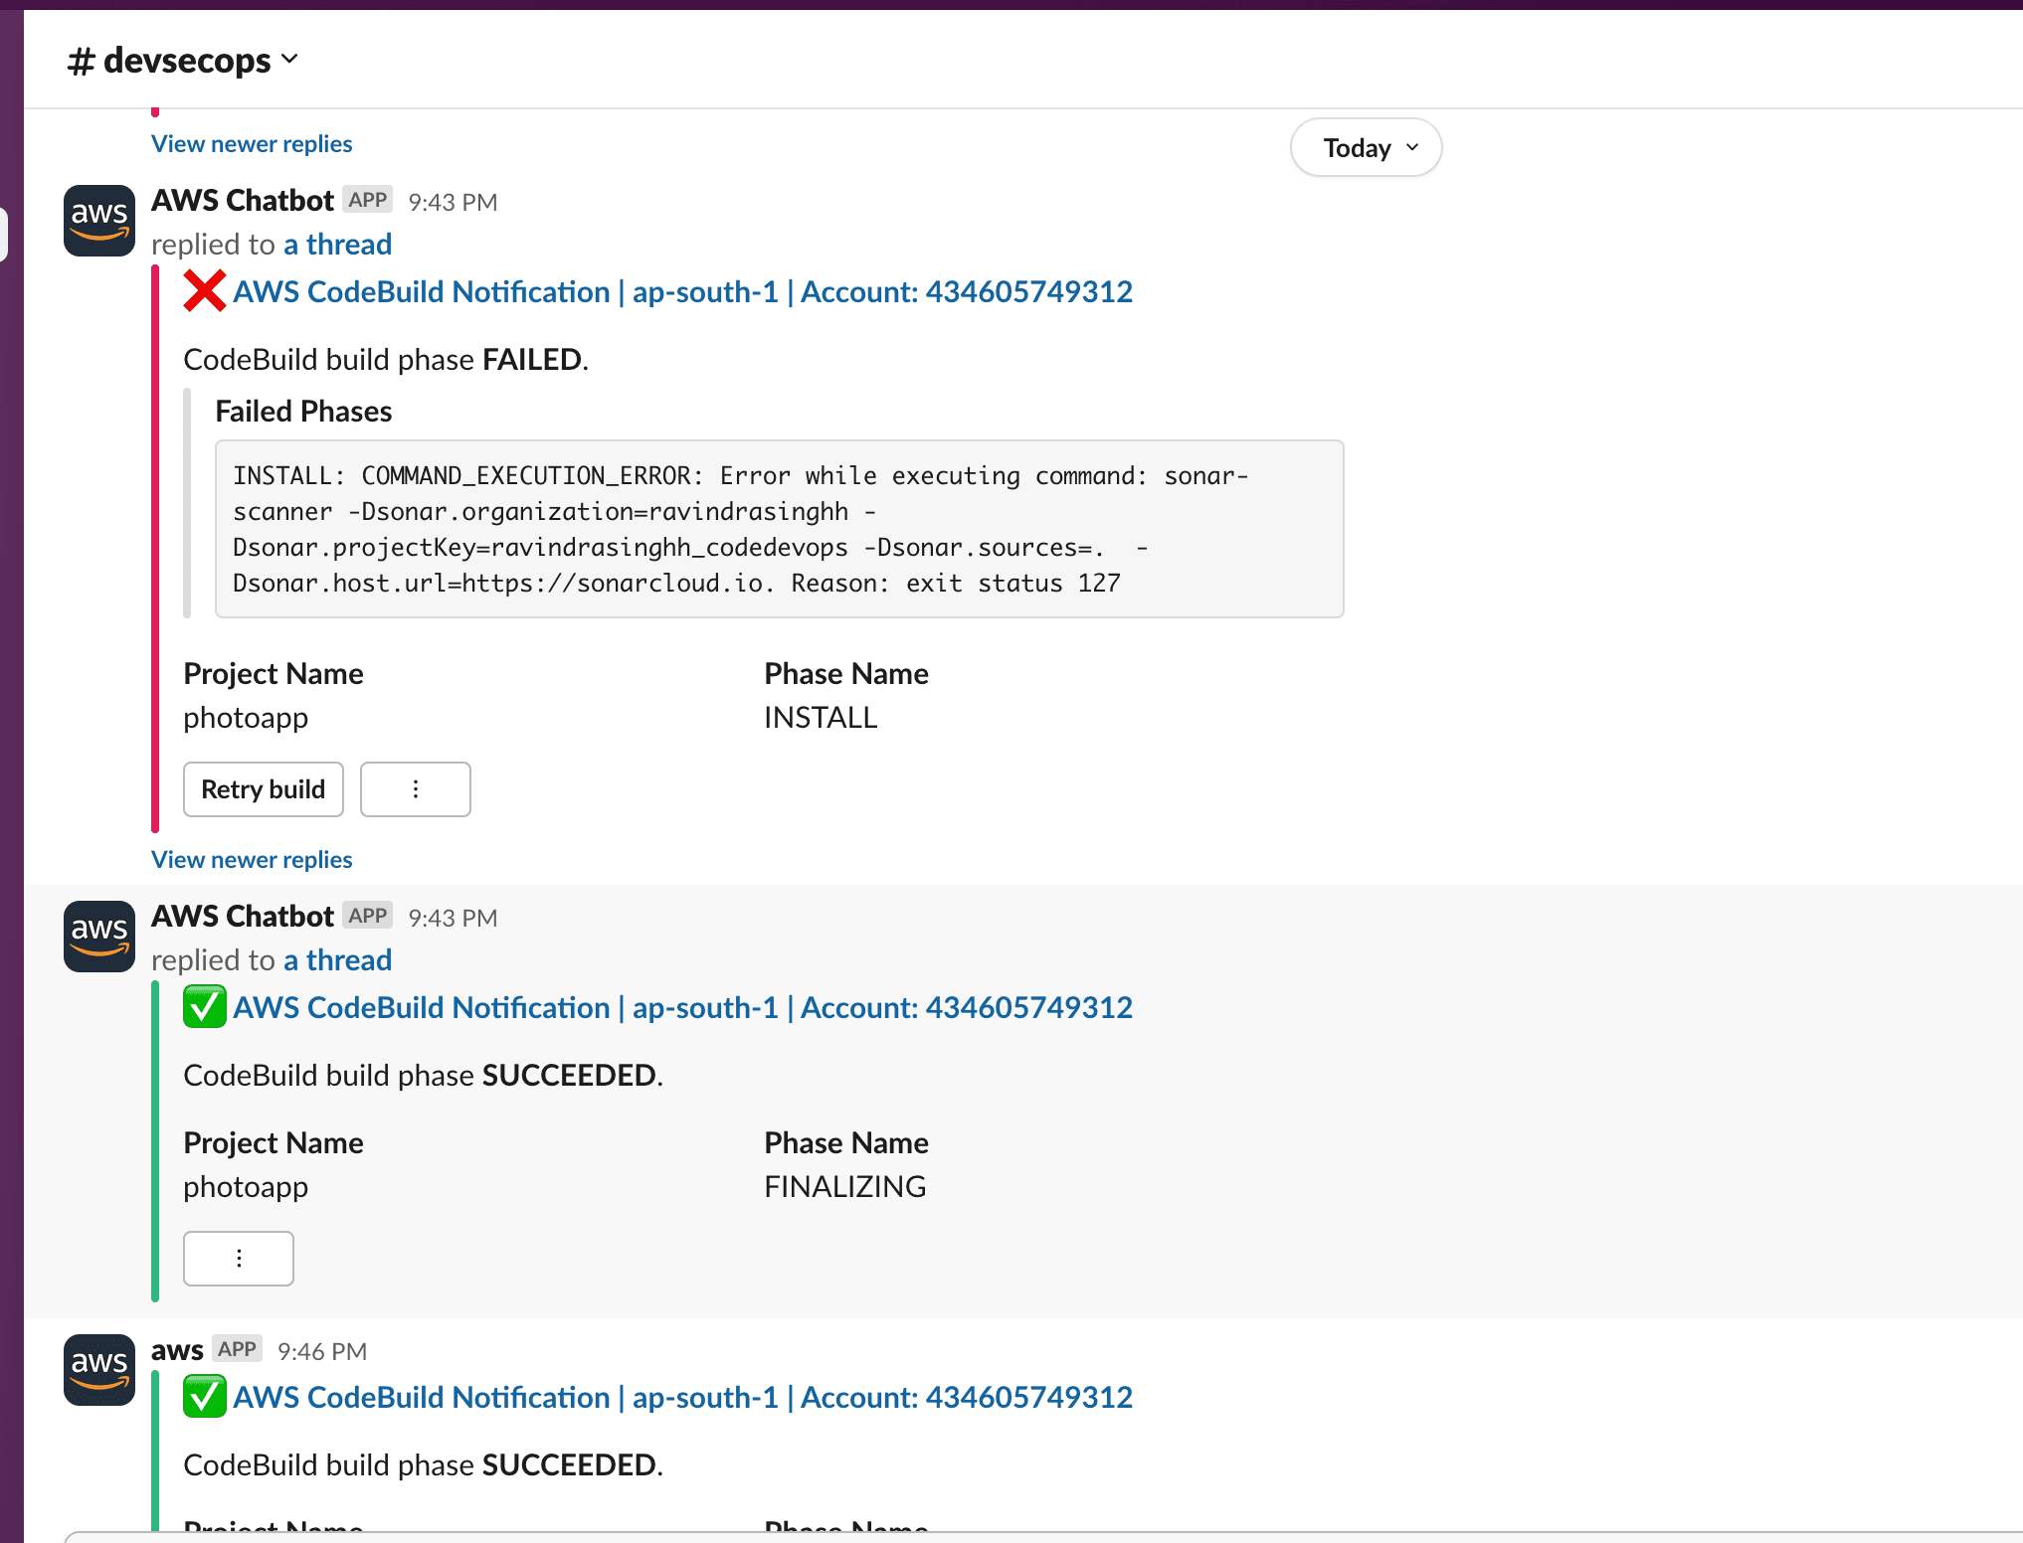Screen dimensions: 2023x1543
Task: Click View newer replies below failed build
Action: pyautogui.click(x=252, y=860)
